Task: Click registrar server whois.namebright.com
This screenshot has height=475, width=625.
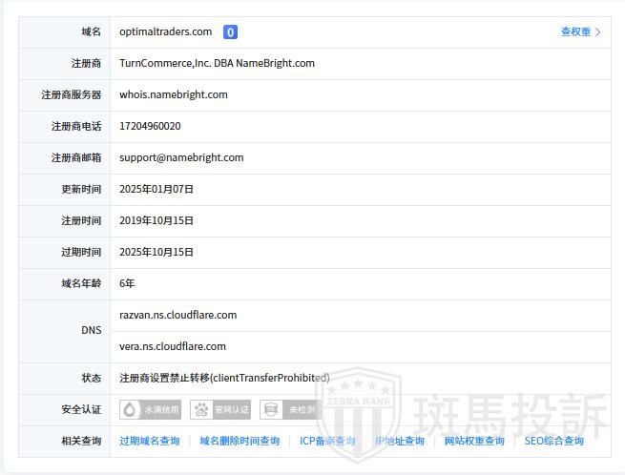Action: [174, 95]
